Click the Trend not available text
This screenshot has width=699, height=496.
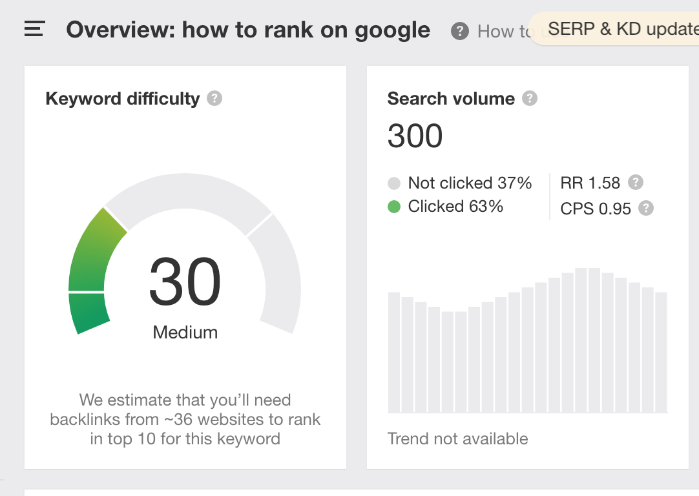[x=458, y=439]
